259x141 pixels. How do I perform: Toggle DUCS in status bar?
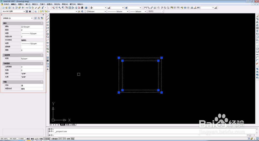tap(61, 139)
